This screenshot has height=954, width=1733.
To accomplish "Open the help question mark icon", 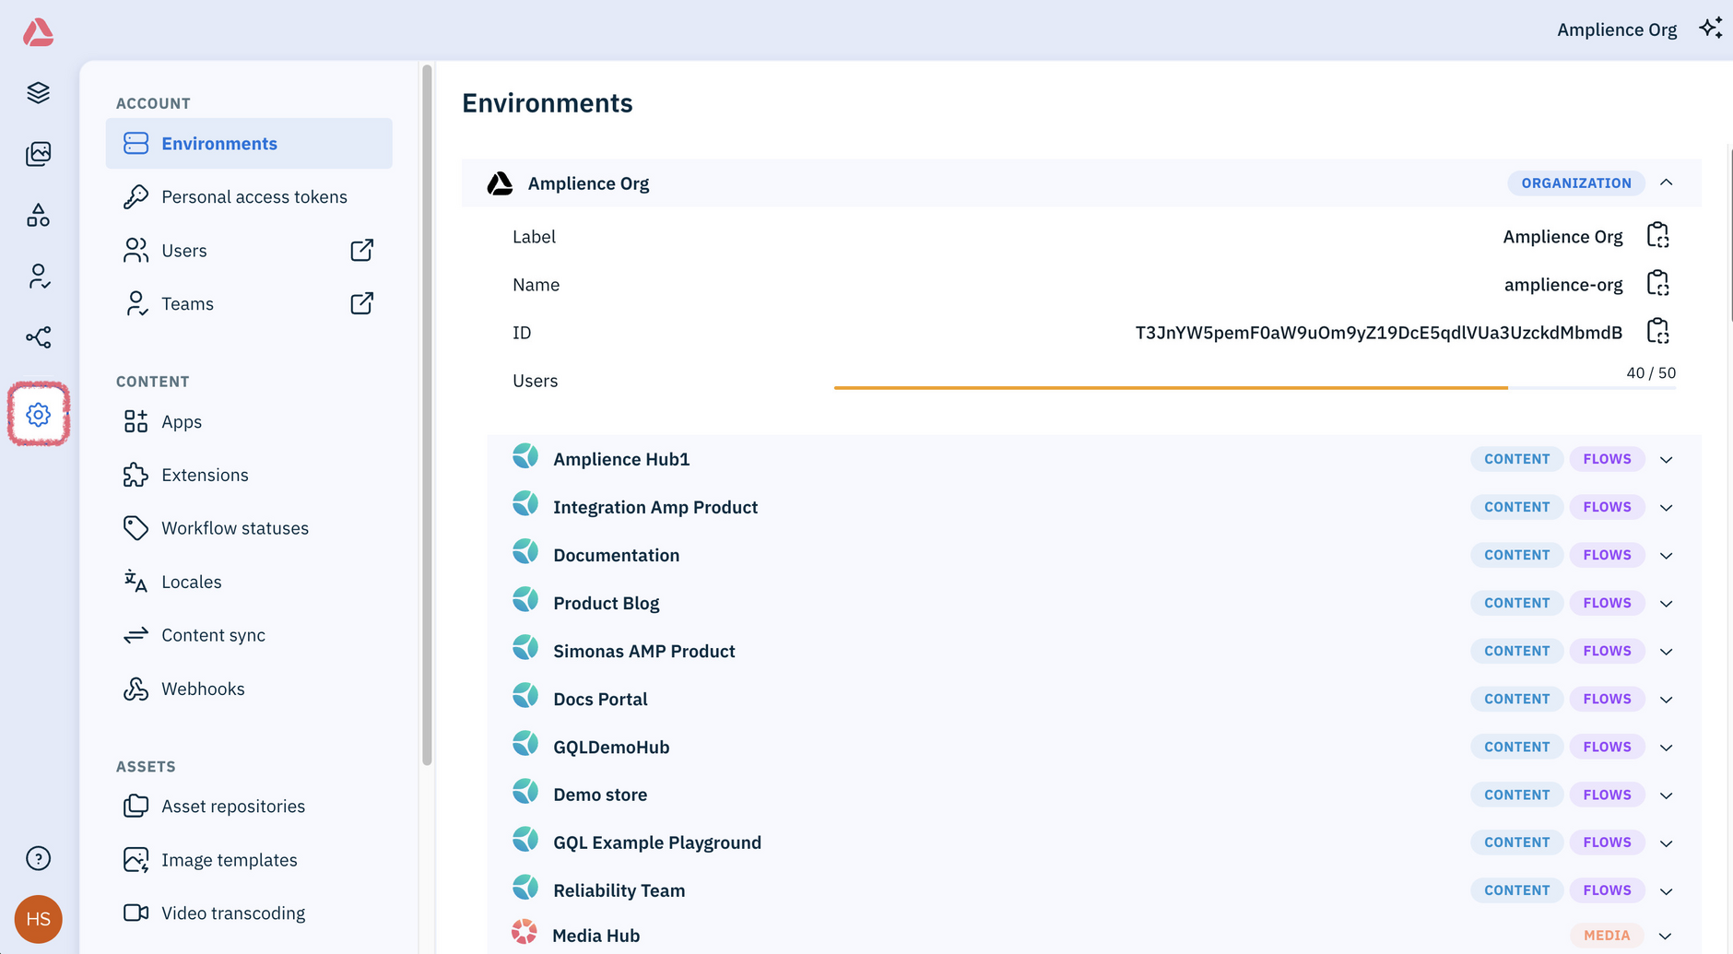I will (x=38, y=858).
